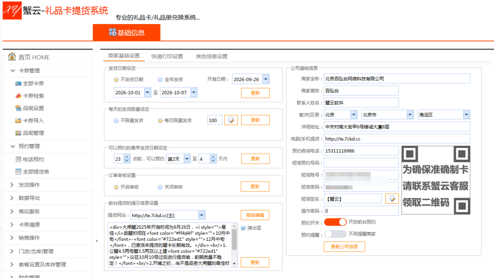Collapse sidebar with the small arrow handle
This screenshot has width=494, height=278.
tap(96, 241)
